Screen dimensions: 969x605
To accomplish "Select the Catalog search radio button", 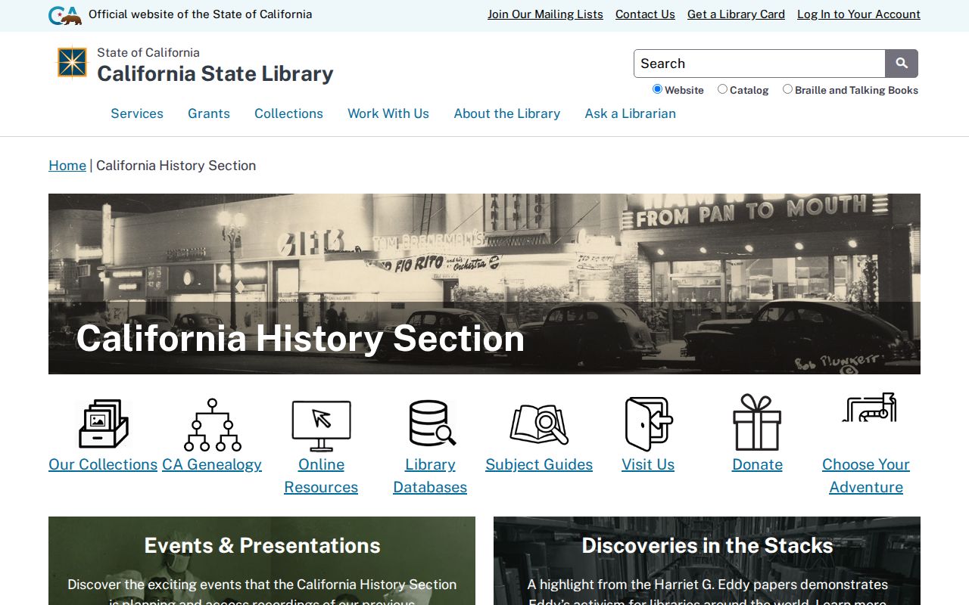I will [722, 89].
